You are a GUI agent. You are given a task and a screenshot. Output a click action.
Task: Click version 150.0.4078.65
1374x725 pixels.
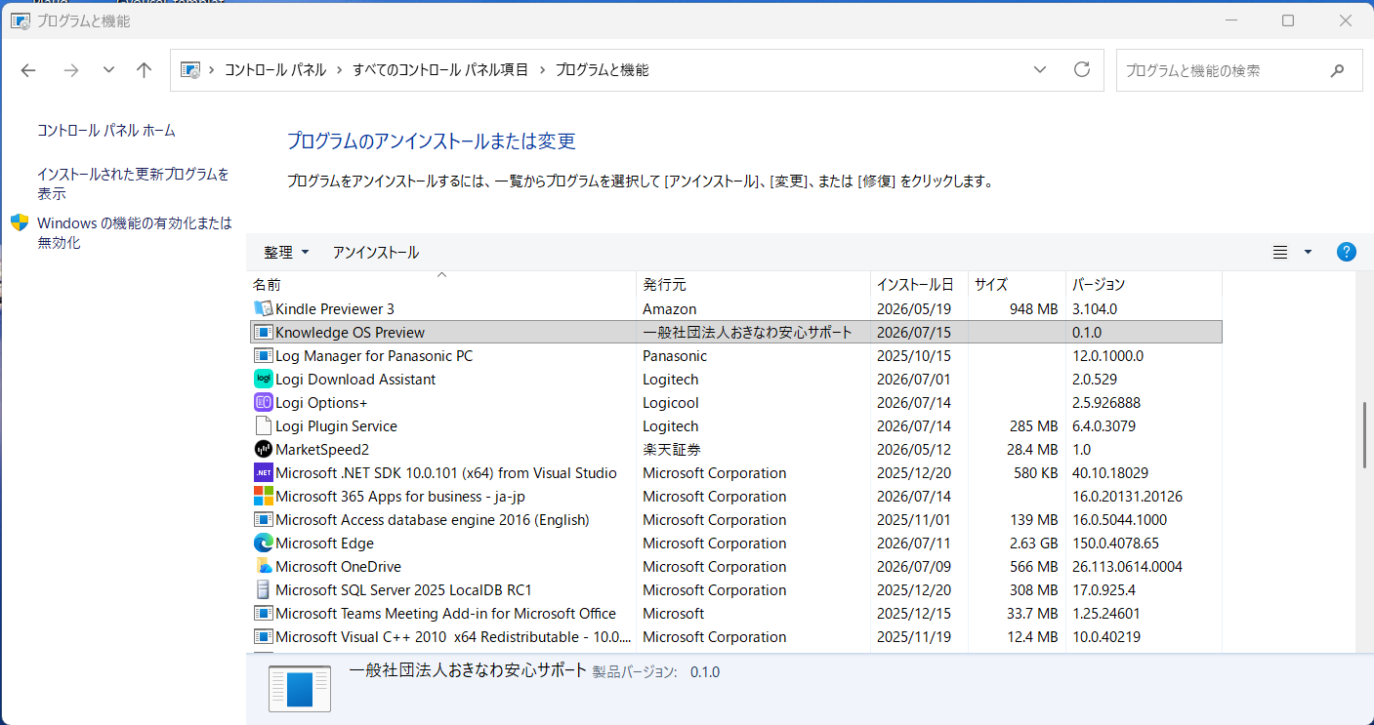tap(1116, 543)
